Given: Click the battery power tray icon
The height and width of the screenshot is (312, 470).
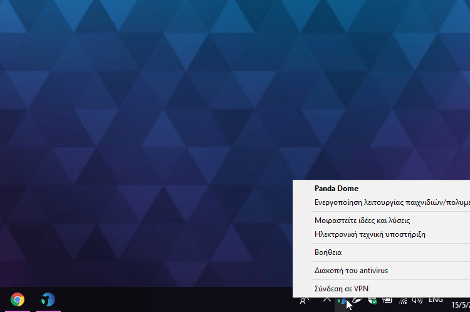Looking at the screenshot, I should point(387,300).
